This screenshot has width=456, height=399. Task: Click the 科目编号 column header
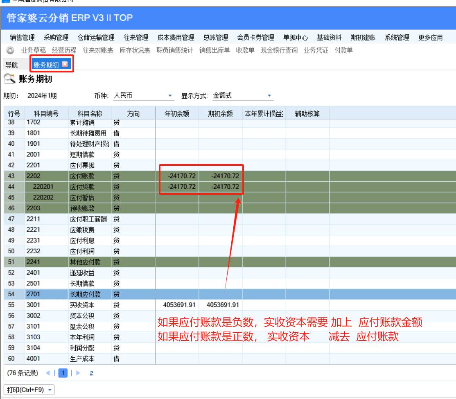tap(47, 113)
